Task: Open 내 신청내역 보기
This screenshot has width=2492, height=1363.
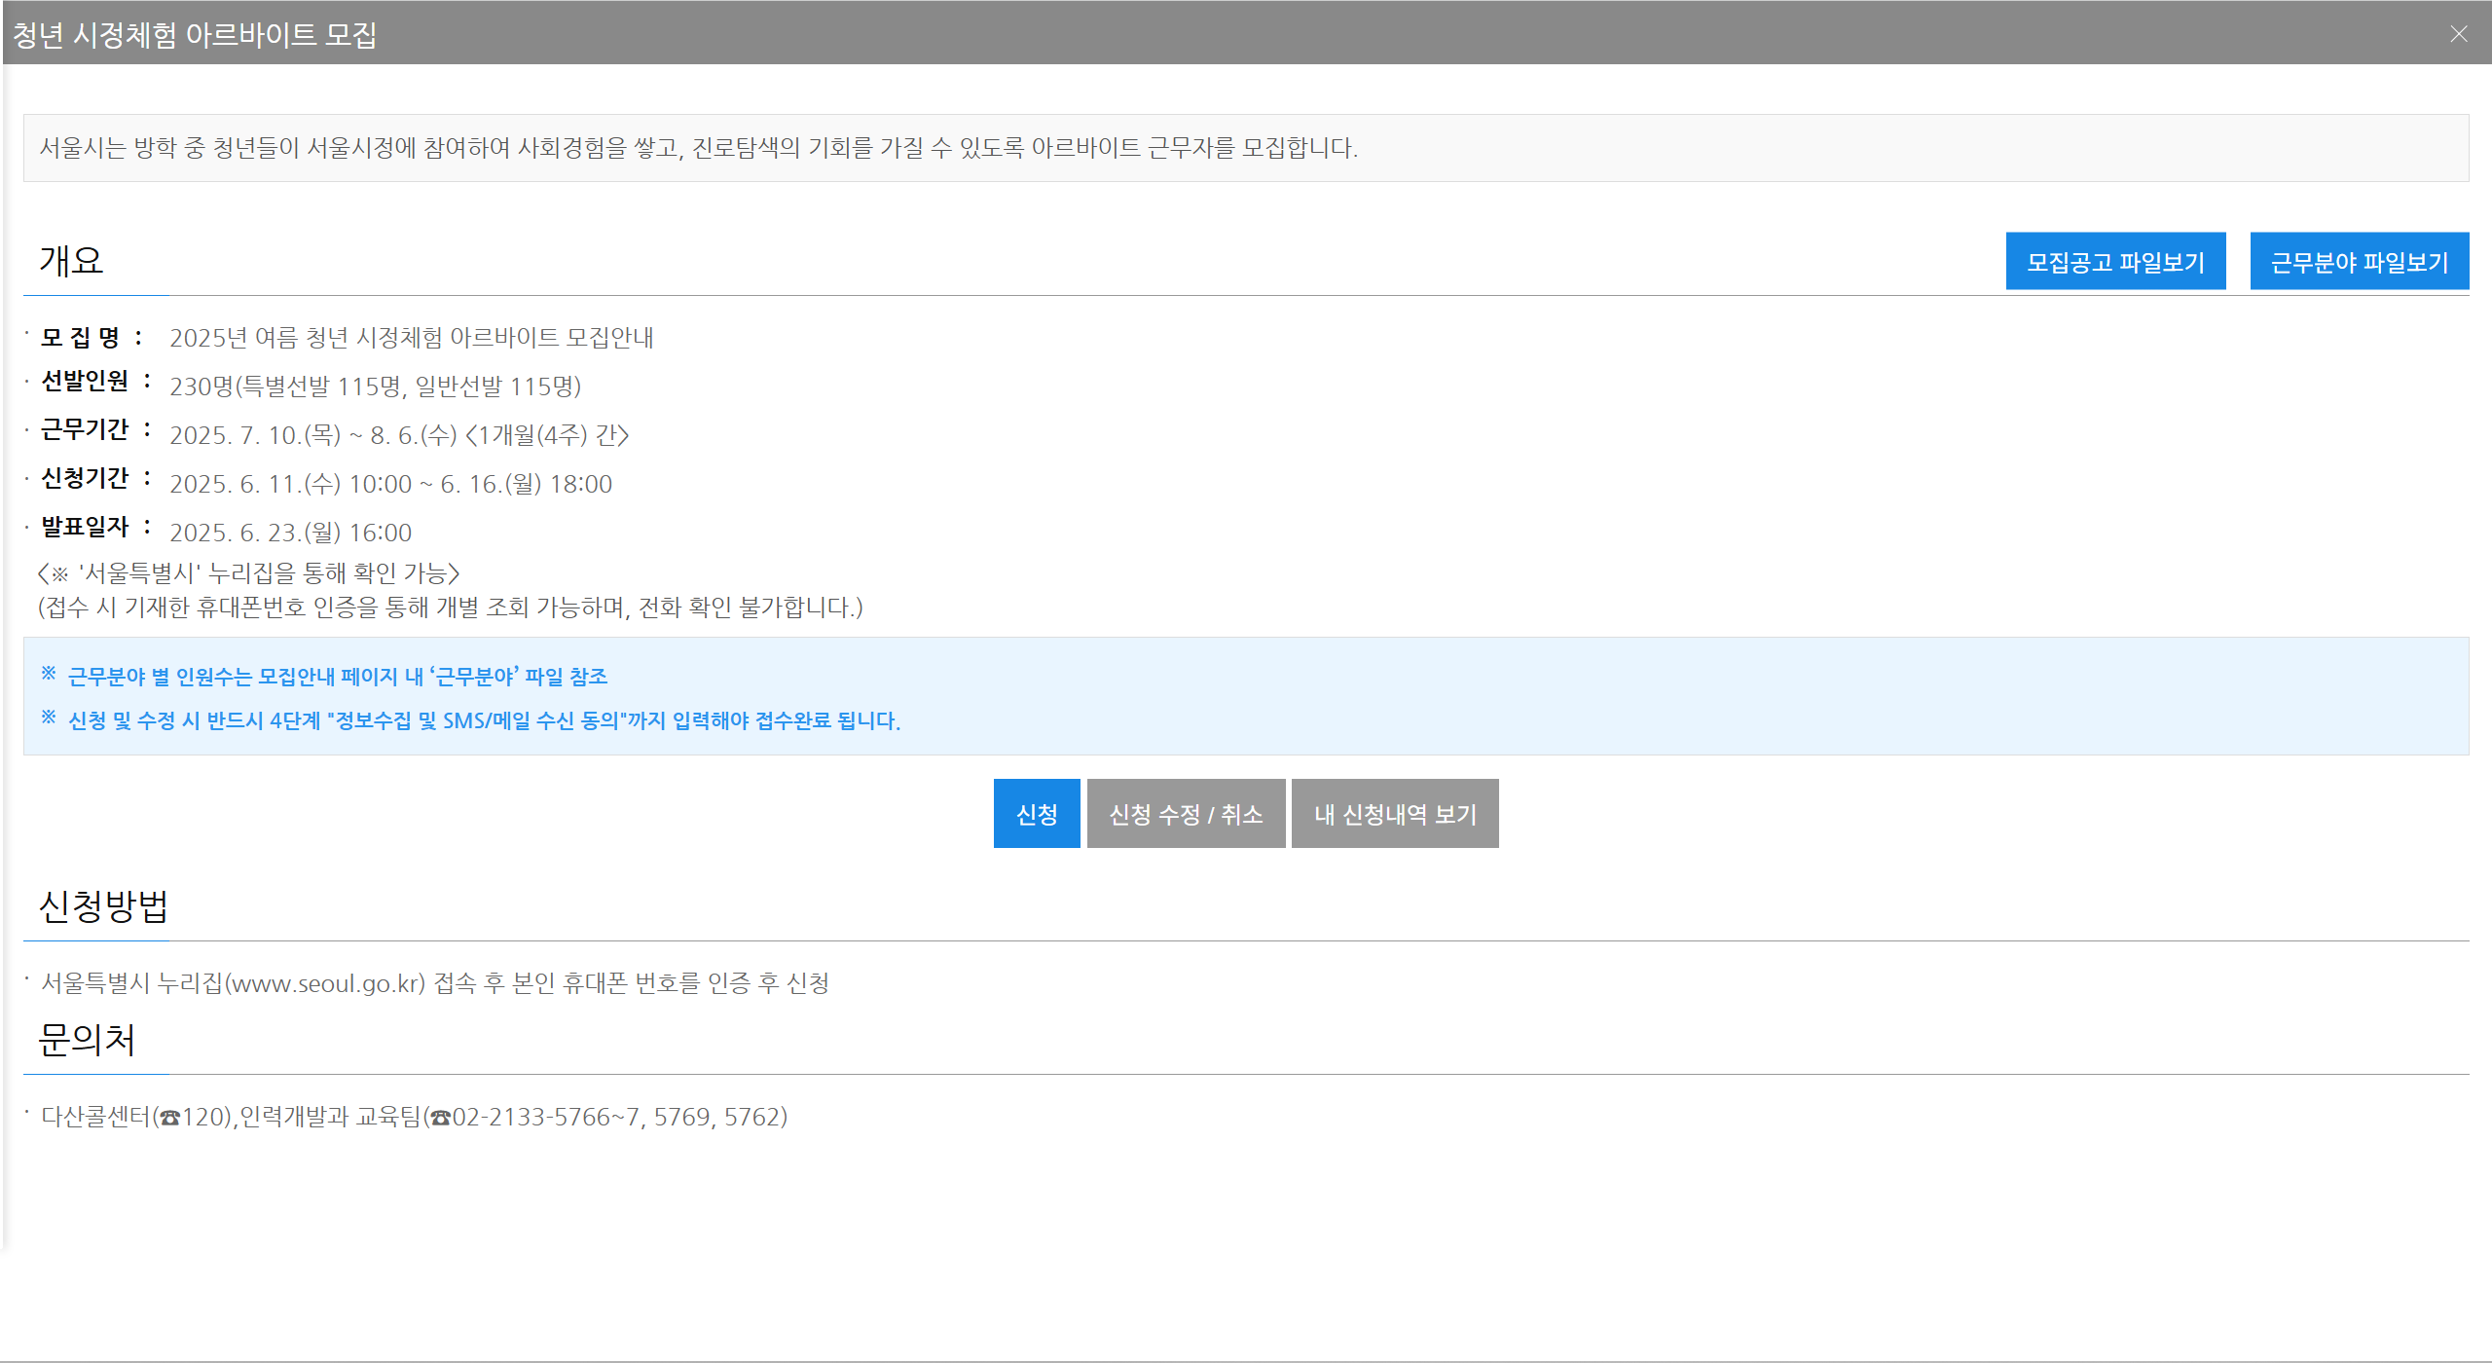Action: [1394, 814]
